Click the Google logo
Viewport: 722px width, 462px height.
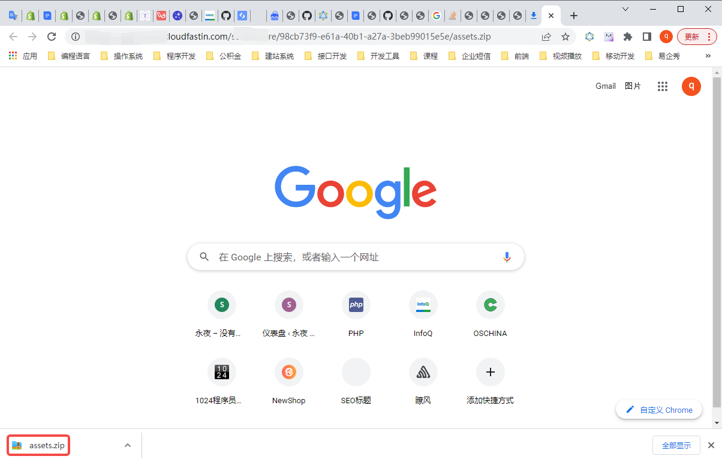[356, 192]
